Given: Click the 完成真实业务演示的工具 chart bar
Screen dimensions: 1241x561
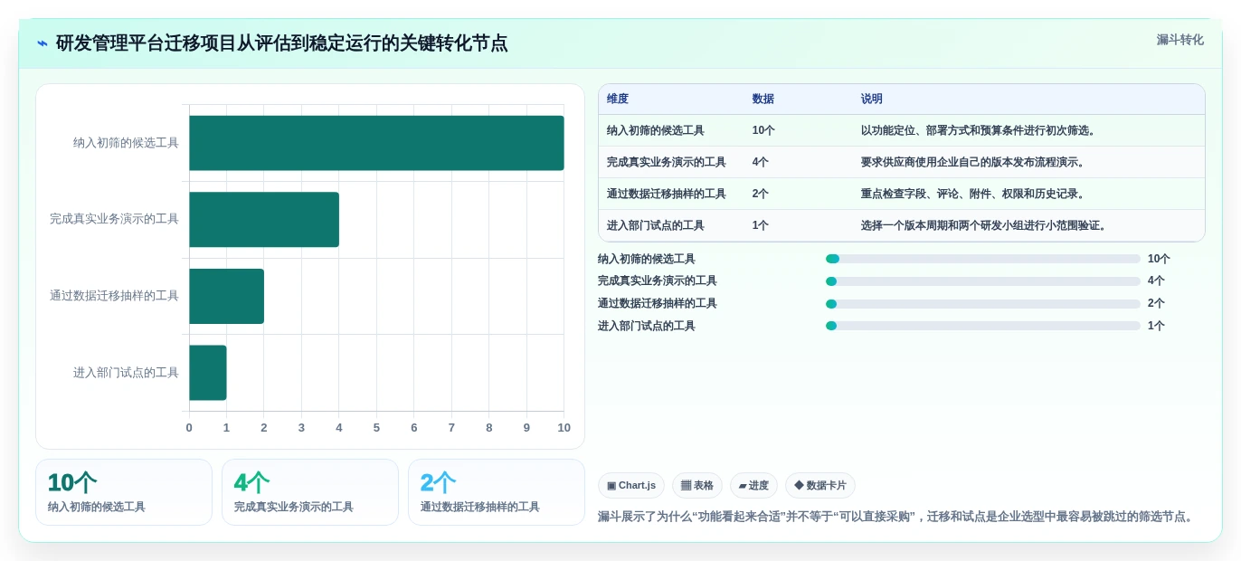Looking at the screenshot, I should 264,219.
